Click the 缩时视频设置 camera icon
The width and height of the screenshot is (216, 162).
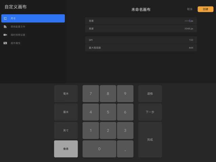(x=5, y=35)
